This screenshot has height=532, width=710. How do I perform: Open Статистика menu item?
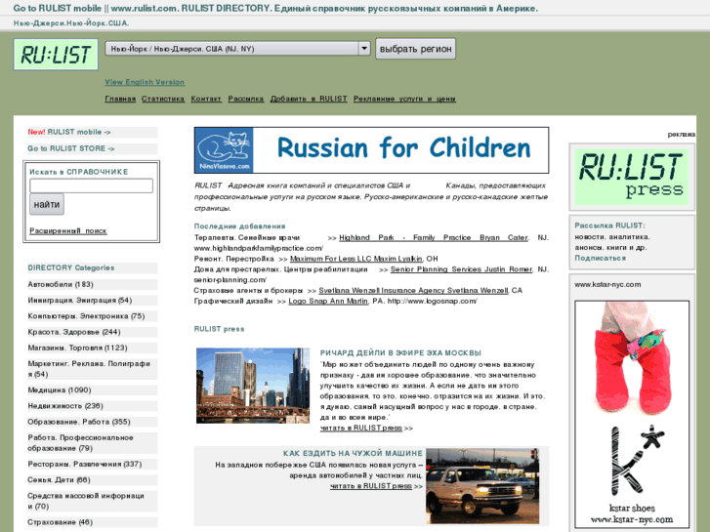coord(163,99)
